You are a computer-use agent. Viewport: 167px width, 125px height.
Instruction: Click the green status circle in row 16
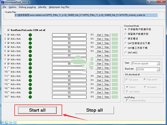[30, 97]
